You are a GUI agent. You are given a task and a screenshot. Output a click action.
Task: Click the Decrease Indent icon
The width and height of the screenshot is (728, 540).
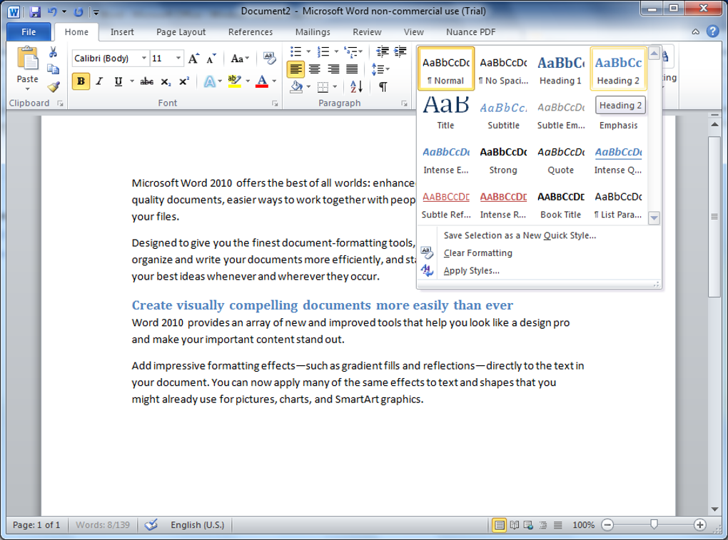pos(383,51)
